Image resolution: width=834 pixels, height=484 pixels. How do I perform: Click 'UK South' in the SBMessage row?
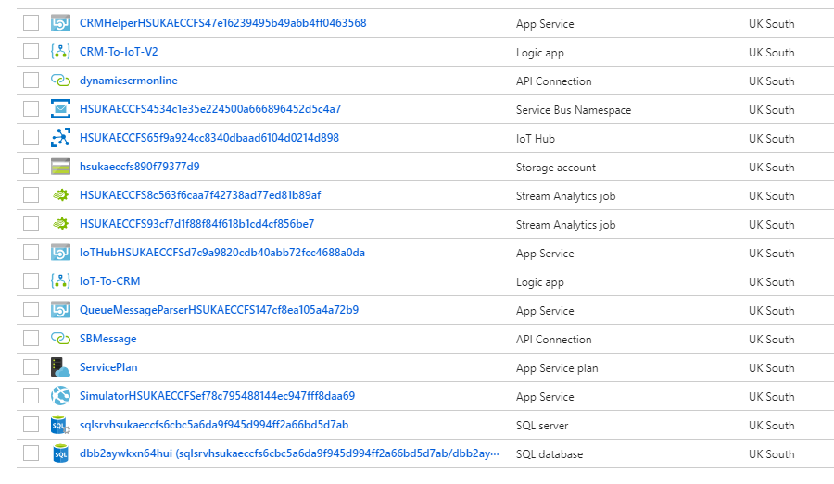point(772,340)
